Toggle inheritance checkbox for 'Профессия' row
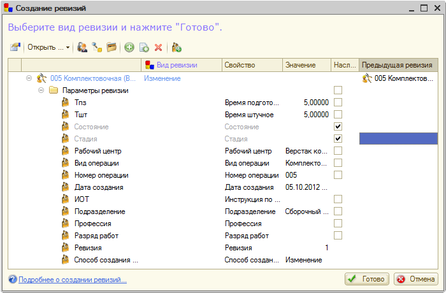The image size is (446, 293). coord(338,224)
